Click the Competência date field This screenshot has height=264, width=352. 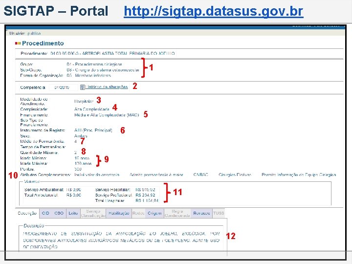click(63, 88)
